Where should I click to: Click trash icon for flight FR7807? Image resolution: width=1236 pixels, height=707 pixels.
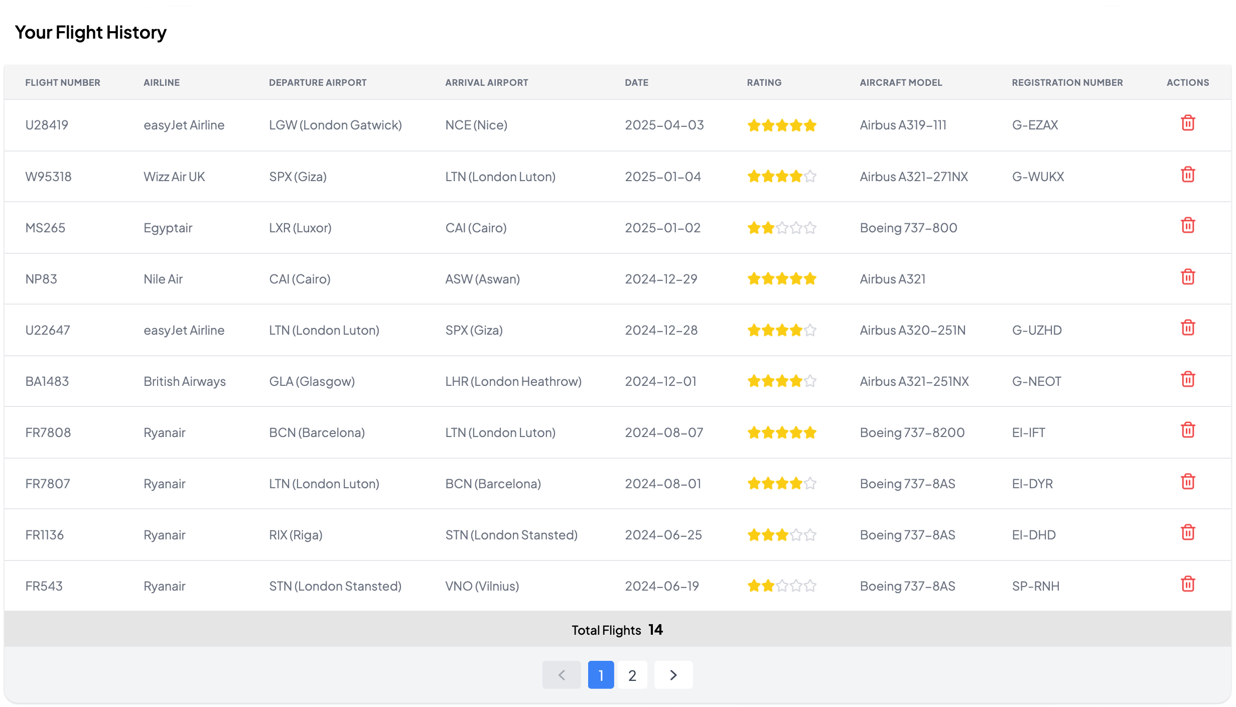click(x=1187, y=482)
